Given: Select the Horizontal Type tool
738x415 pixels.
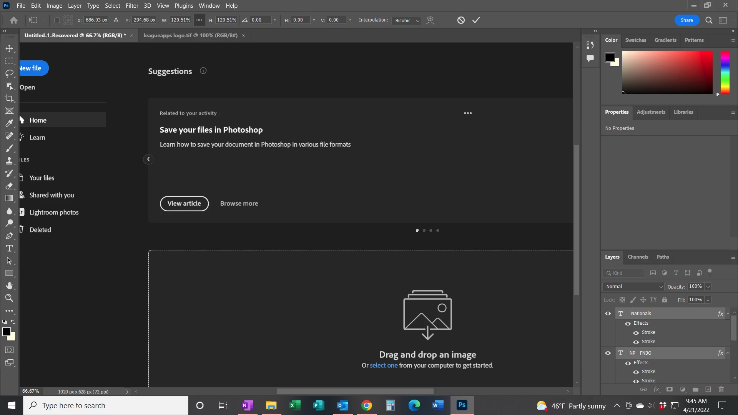Looking at the screenshot, I should tap(9, 248).
